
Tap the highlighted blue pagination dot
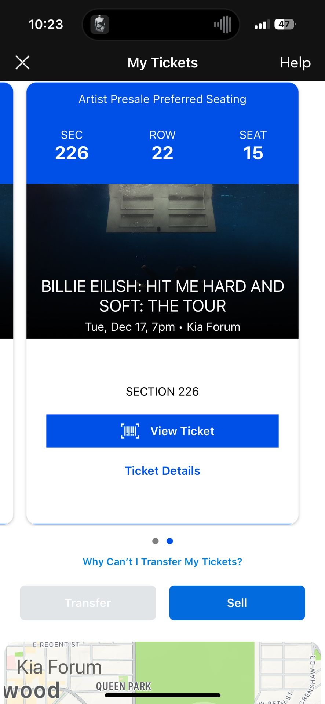click(x=169, y=541)
